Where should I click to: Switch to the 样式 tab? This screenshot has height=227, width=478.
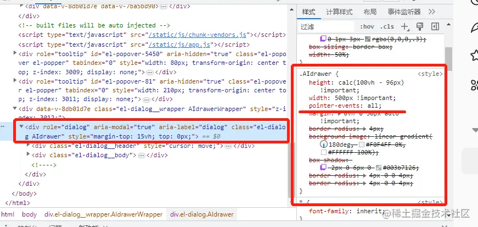click(308, 12)
